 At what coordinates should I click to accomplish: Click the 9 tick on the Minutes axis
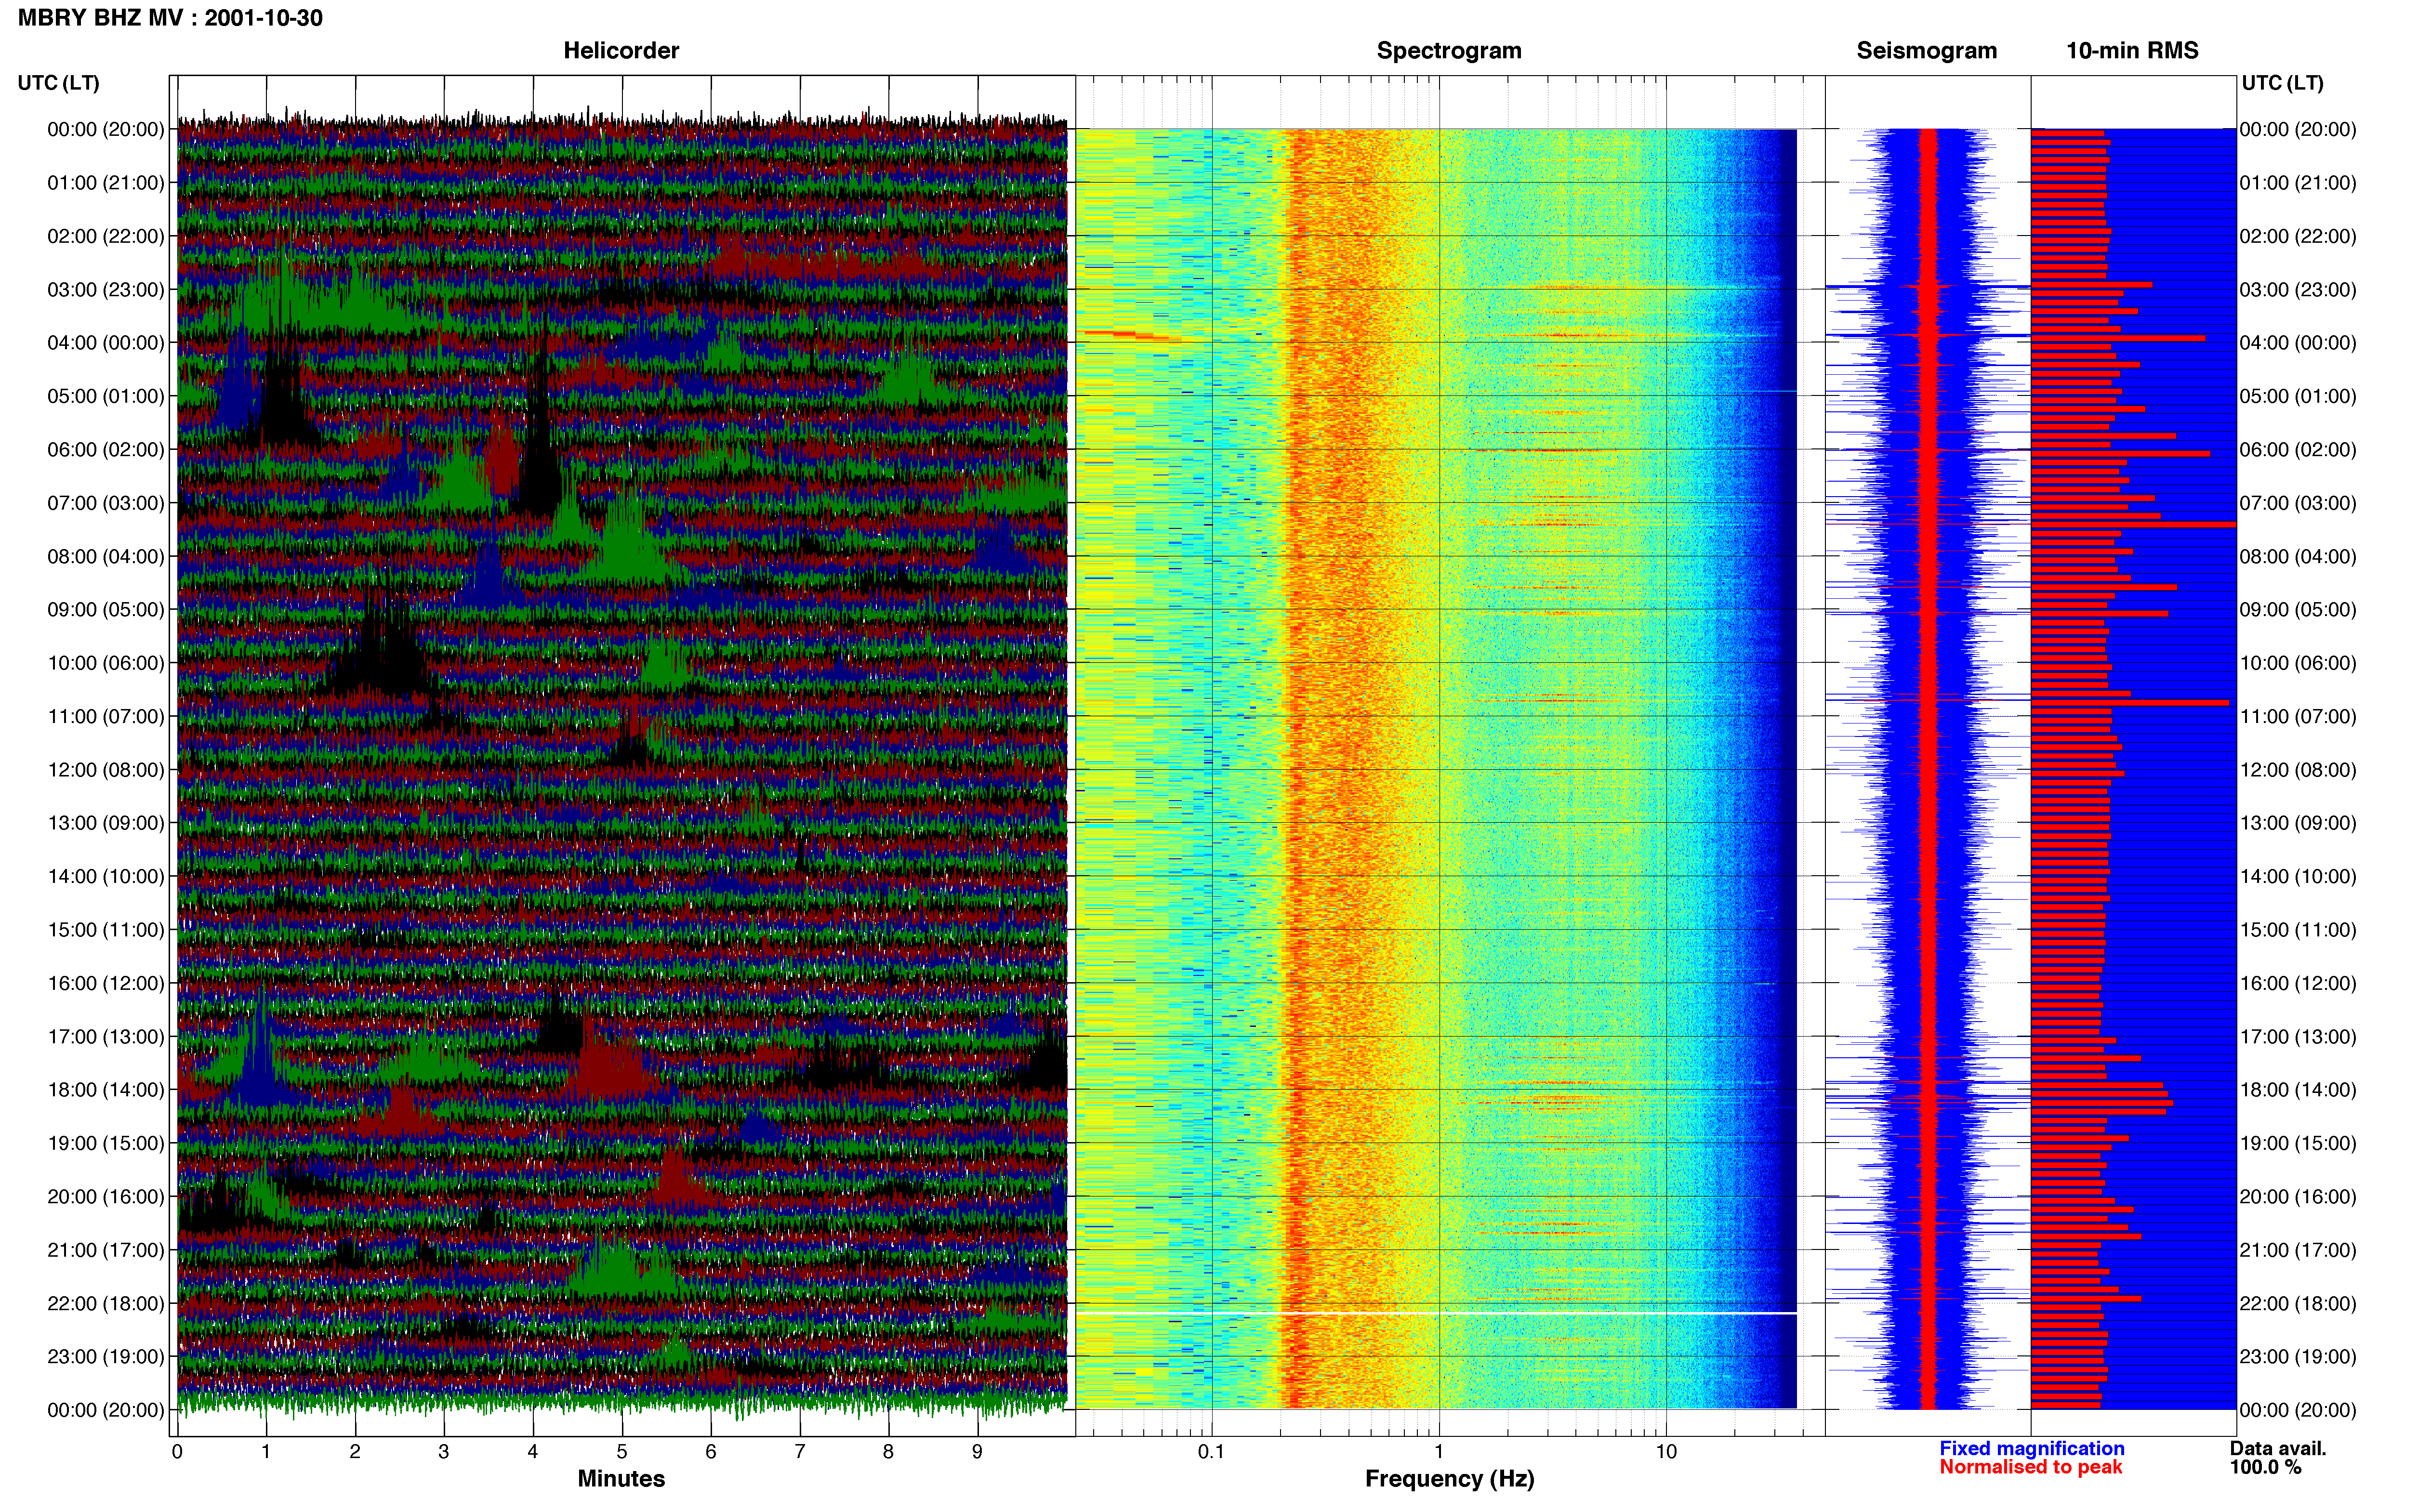click(x=977, y=1451)
